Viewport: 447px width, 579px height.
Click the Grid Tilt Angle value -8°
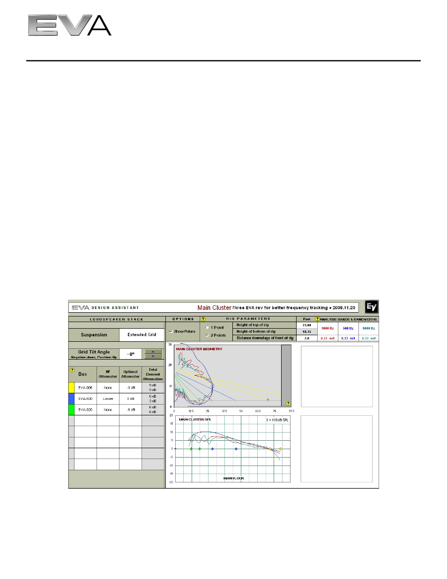(131, 354)
